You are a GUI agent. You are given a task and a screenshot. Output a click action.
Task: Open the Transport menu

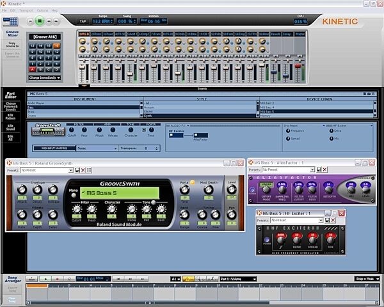click(26, 10)
